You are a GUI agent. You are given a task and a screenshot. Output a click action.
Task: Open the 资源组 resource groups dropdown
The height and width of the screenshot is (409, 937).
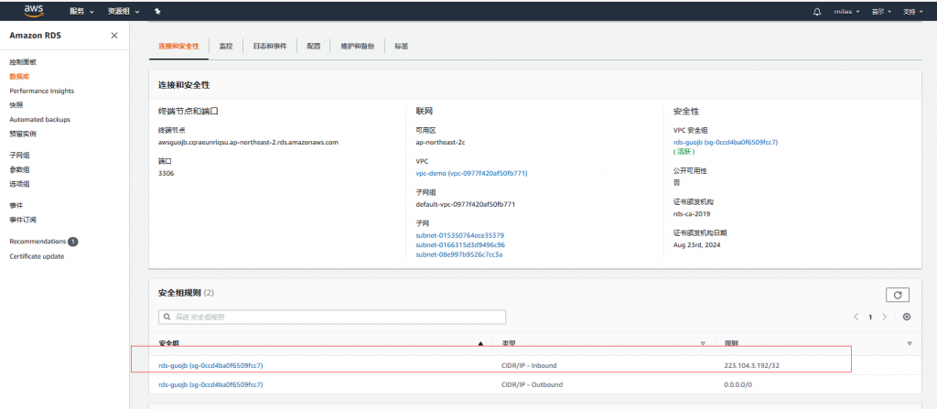123,11
